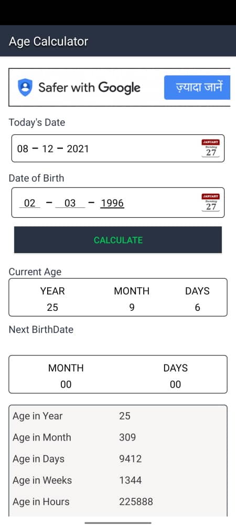This screenshot has width=236, height=525.
Task: Tap the Age in Days value 9412
Action: [x=131, y=459]
